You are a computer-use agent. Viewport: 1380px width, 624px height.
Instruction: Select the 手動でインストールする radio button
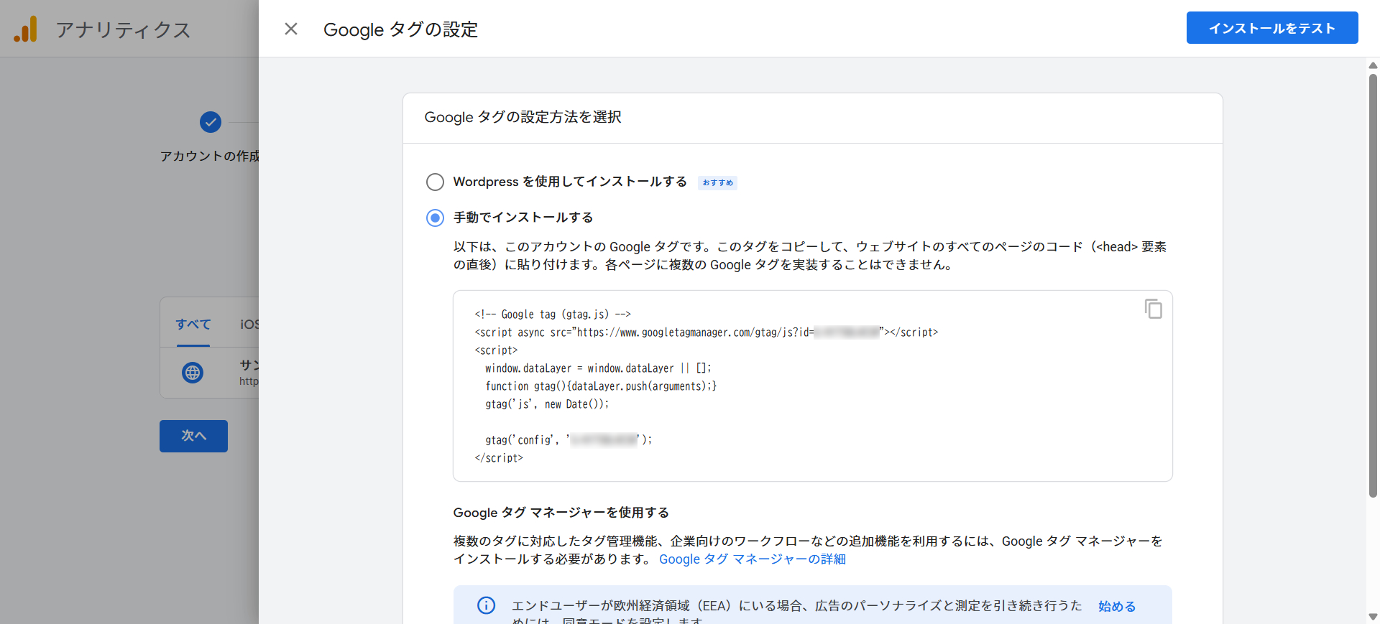pos(435,218)
